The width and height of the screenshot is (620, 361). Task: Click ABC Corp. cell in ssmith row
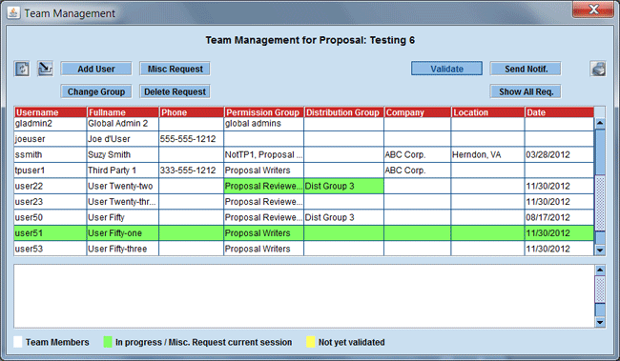click(x=417, y=155)
